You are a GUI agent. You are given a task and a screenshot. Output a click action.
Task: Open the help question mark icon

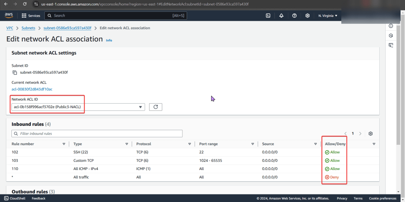click(294, 16)
